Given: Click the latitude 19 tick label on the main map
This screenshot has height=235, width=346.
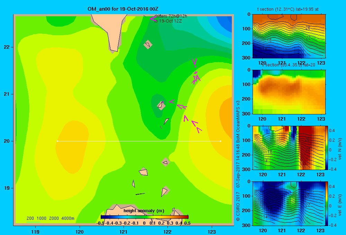Looking at the screenshot, I should click(x=7, y=188).
